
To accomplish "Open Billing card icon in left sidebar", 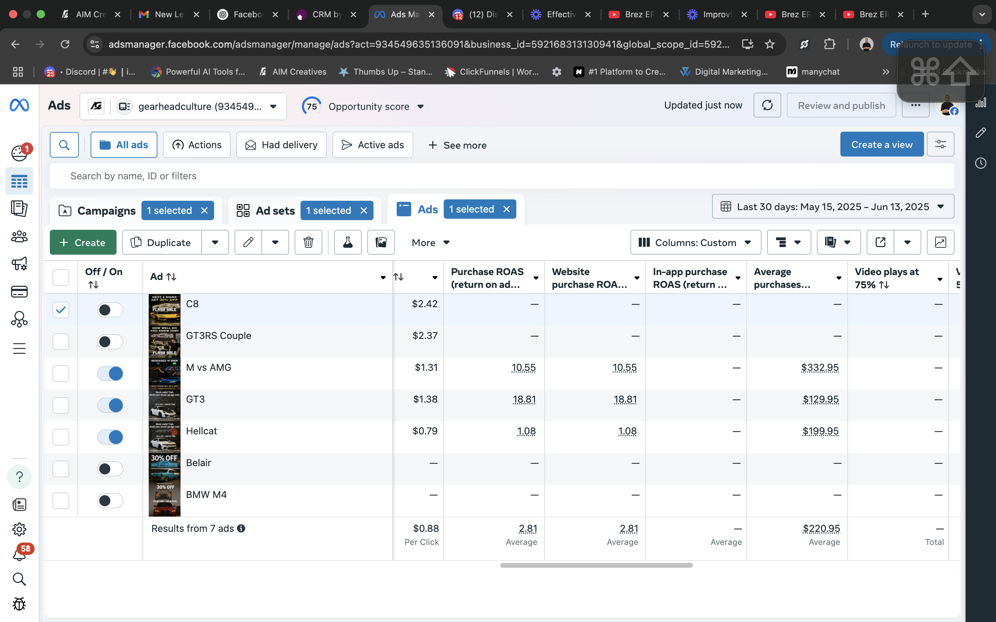I will coord(19,292).
